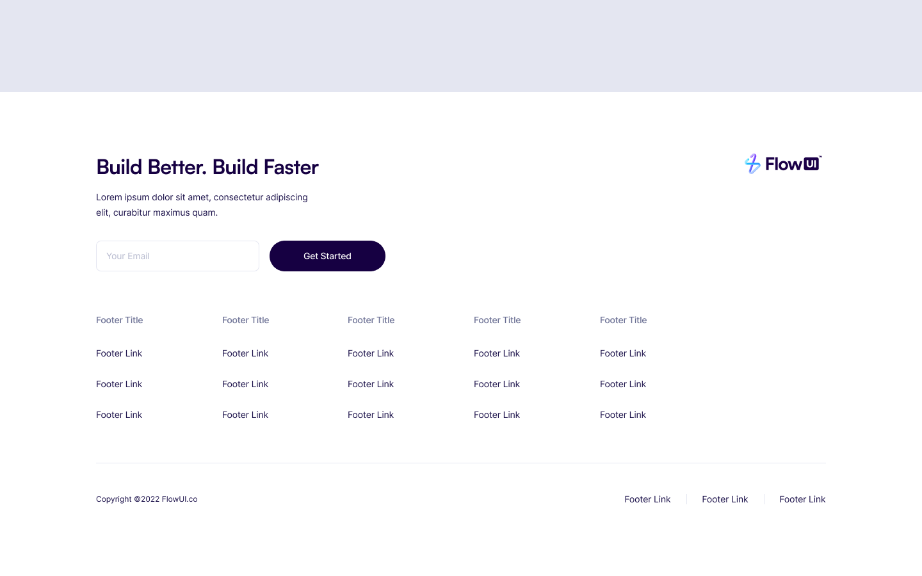Image resolution: width=922 pixels, height=576 pixels.
Task: Click the FlowUI lightning bolt logo icon
Action: click(753, 164)
